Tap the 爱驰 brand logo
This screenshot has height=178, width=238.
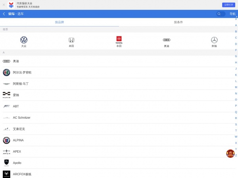pyautogui.click(x=6, y=95)
